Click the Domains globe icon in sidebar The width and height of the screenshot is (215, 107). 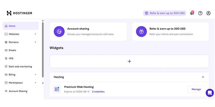[x=6, y=42]
